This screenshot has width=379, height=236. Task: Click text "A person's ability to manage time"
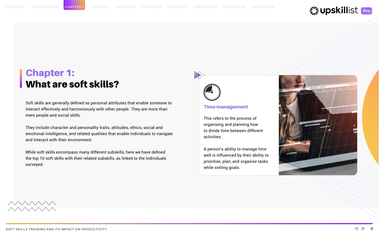coord(236,158)
